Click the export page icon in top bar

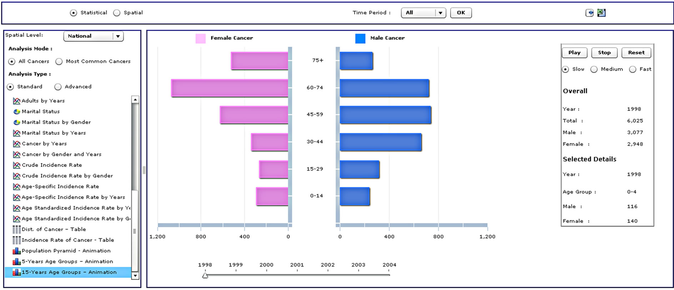coord(589,13)
